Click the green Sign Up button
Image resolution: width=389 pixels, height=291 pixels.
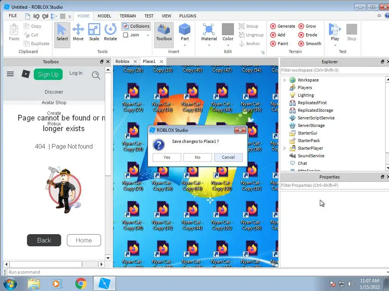pyautogui.click(x=48, y=74)
